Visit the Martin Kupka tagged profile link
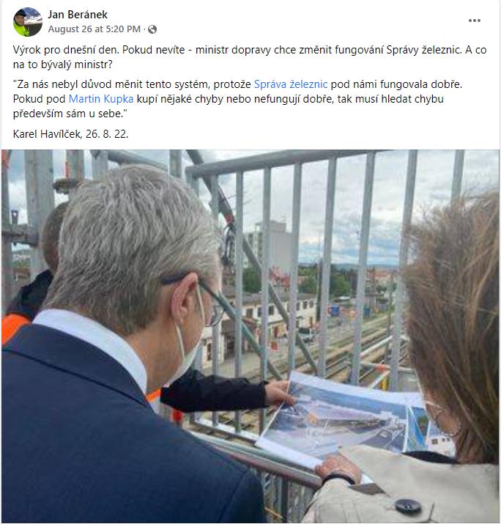This screenshot has height=524, width=501. [101, 99]
